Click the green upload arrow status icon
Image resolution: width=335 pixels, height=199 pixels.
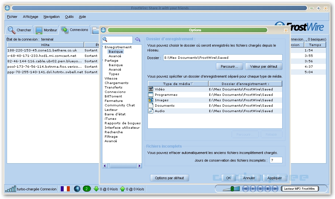122,189
